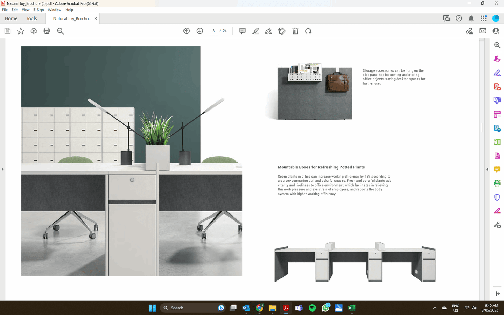
Task: Go to the previous page with up arrow
Action: coord(187,31)
